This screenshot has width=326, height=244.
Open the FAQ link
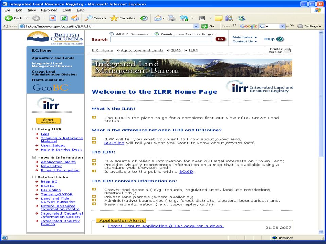click(45, 134)
